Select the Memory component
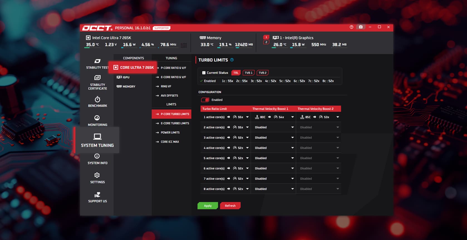The height and width of the screenshot is (240, 467). coord(126,86)
